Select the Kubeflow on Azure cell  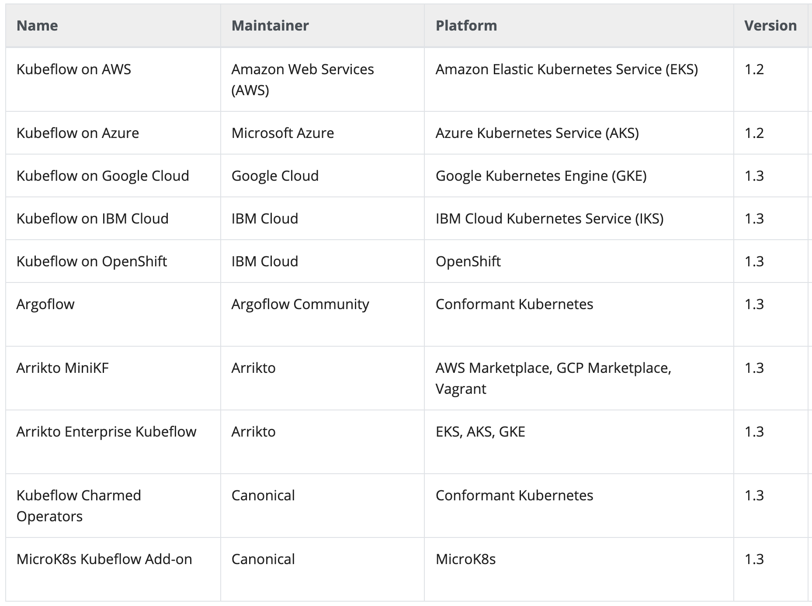113,133
